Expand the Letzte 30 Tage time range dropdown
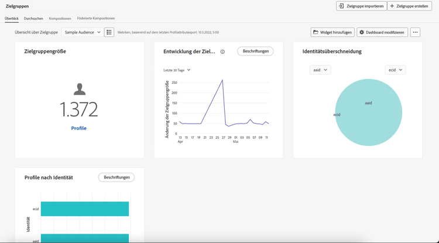Image resolution: width=439 pixels, height=243 pixels. point(177,70)
